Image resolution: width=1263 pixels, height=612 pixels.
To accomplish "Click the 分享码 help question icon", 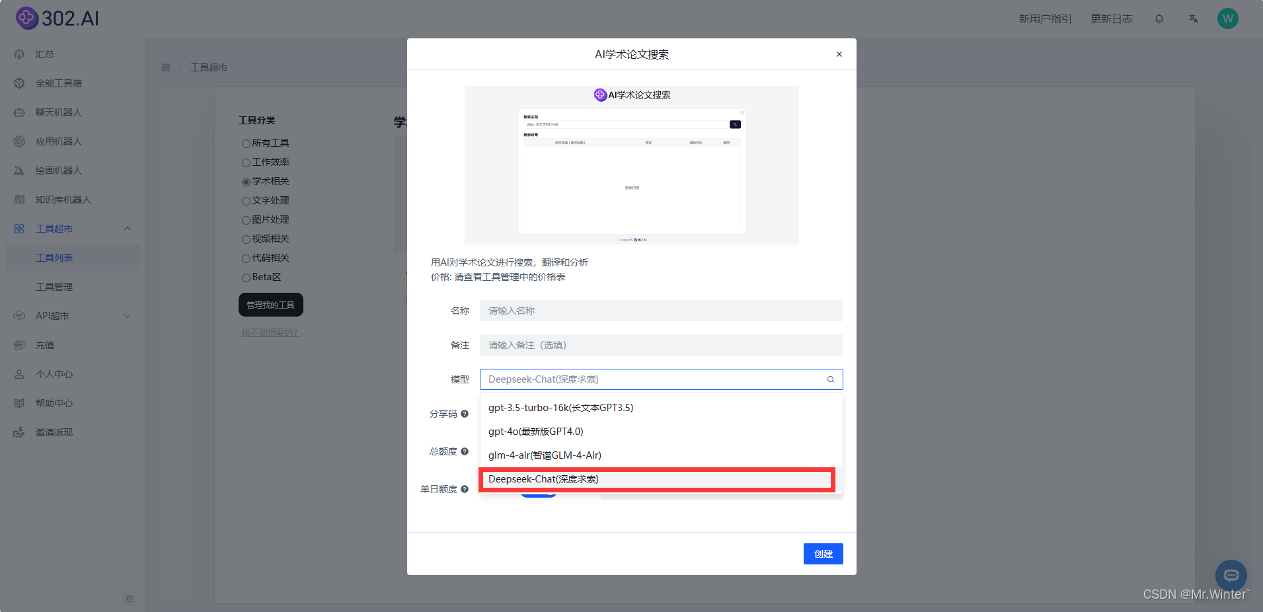I will pyautogui.click(x=465, y=414).
